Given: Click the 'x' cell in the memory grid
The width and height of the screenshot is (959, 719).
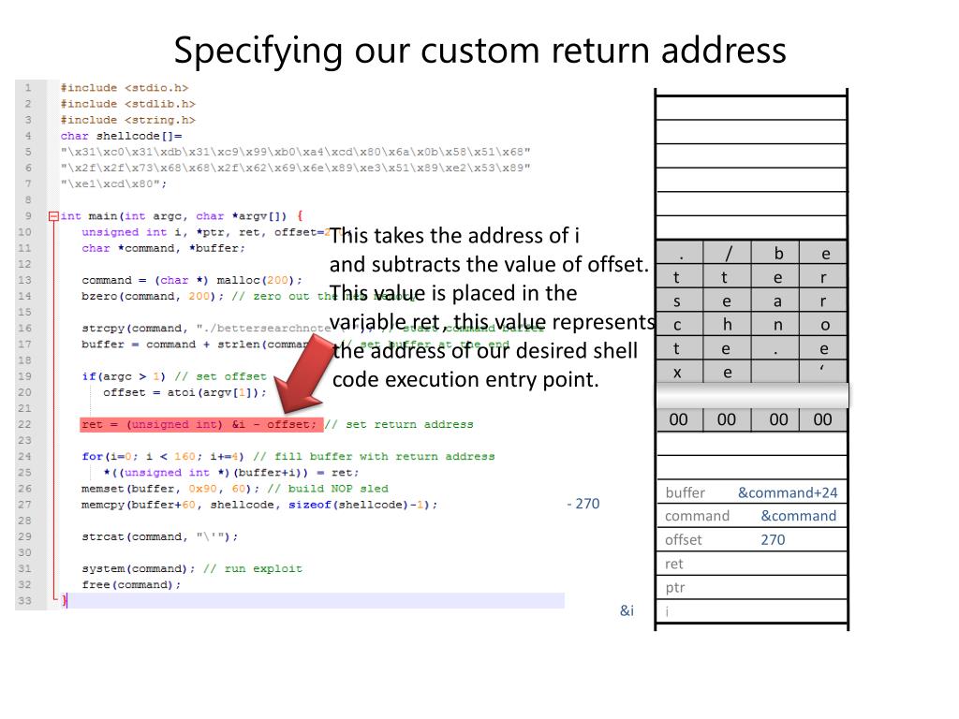Looking at the screenshot, I should point(680,372).
